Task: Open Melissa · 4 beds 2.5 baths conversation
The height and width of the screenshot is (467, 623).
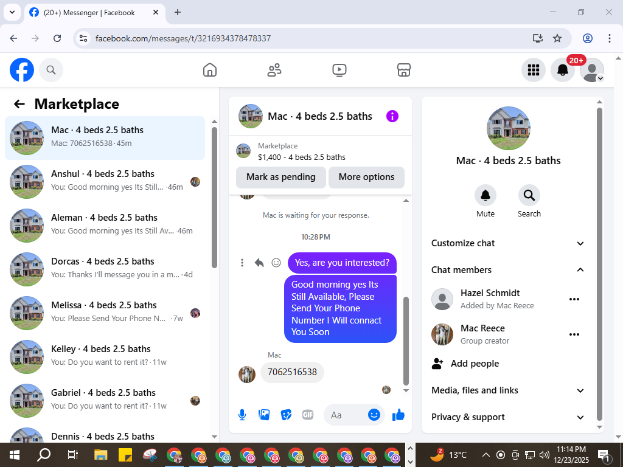Action: 105,313
